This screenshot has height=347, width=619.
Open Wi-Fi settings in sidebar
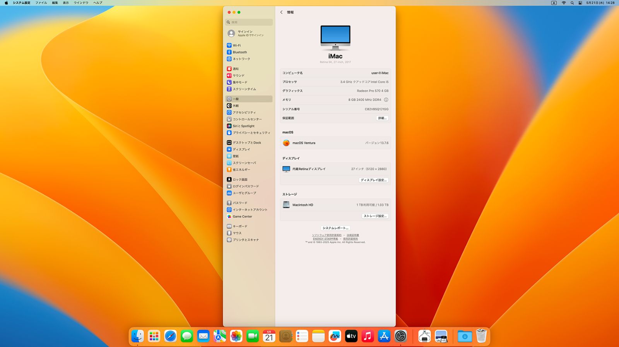tap(249, 46)
